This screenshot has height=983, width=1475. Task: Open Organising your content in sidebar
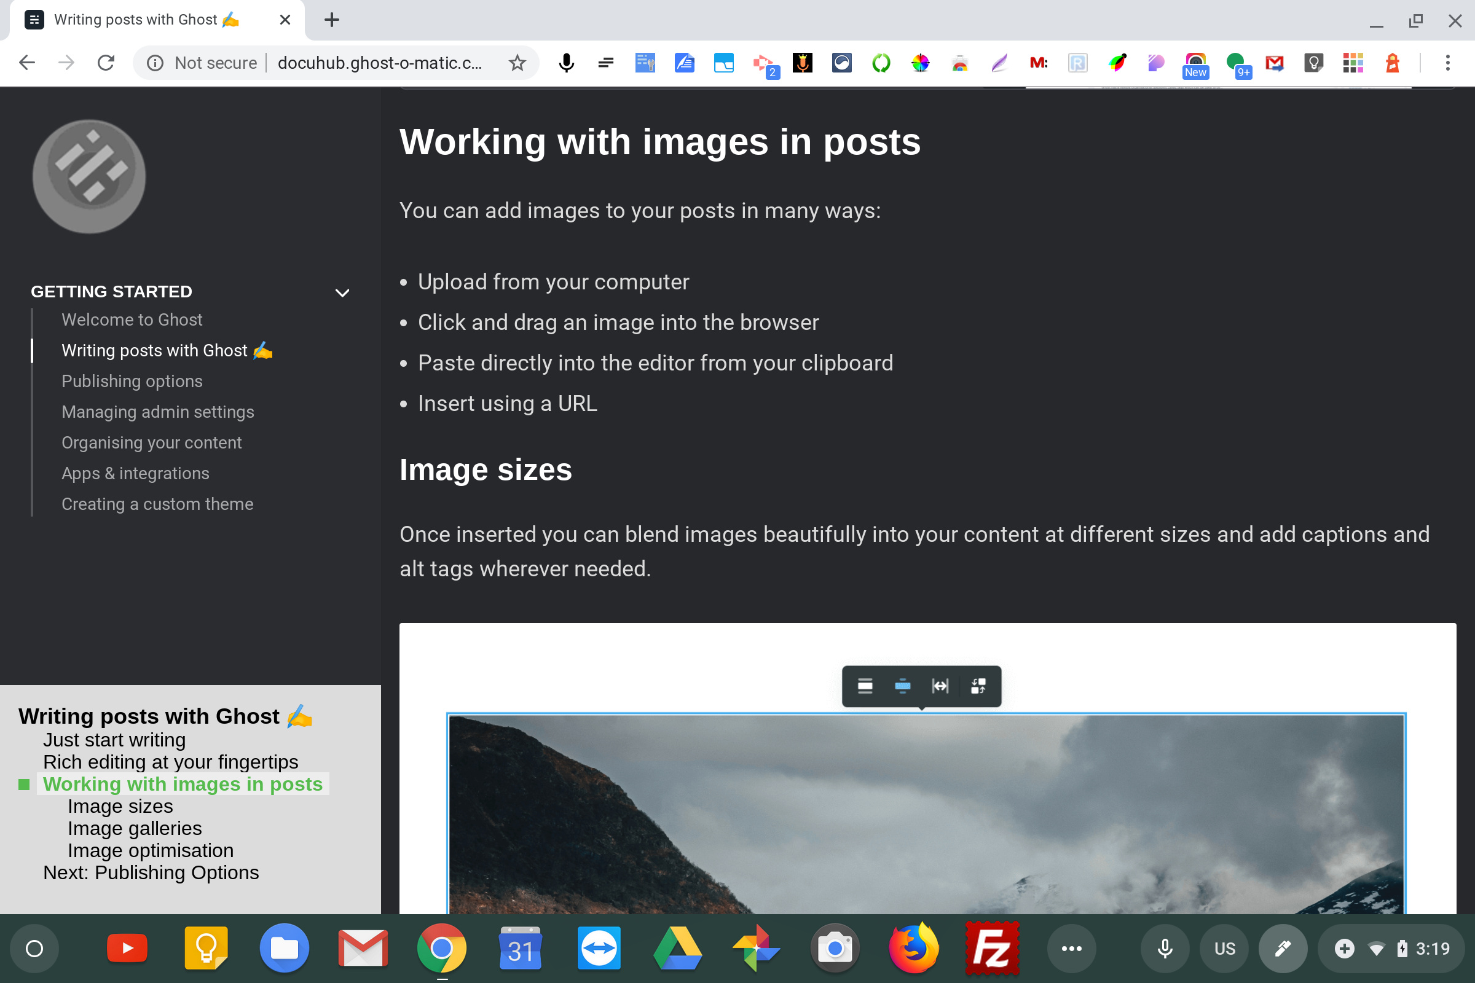pyautogui.click(x=151, y=442)
